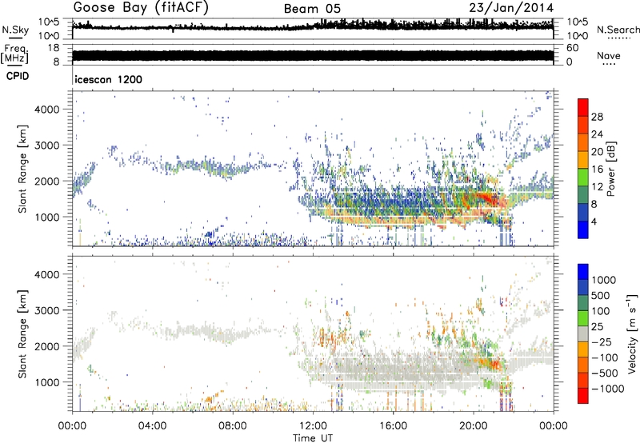640x443 pixels.
Task: Click the 'Slant Range [km]' label of velocity panel
Action: tap(22, 333)
